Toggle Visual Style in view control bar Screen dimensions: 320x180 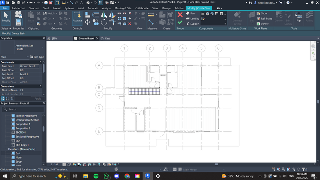click(69, 164)
